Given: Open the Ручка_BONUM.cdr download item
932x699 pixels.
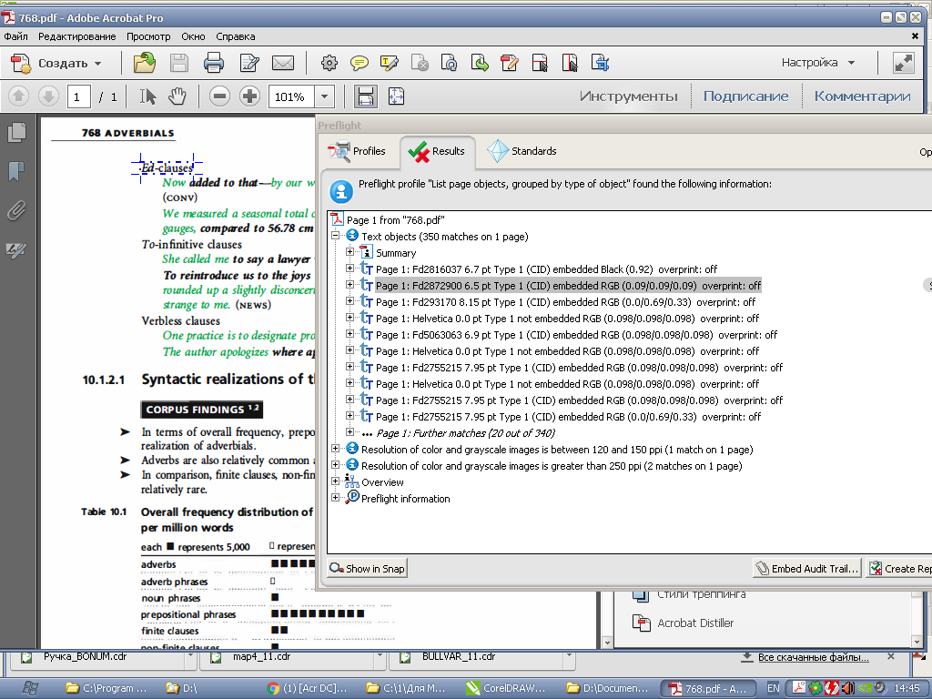Looking at the screenshot, I should tap(85, 657).
